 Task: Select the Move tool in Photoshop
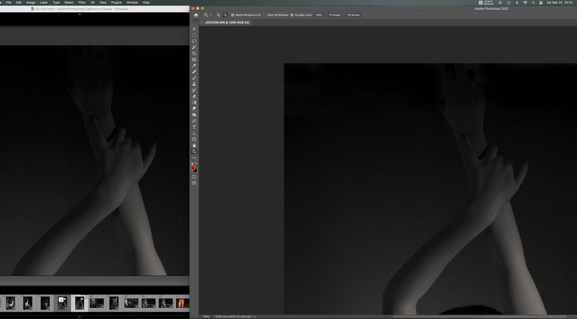[x=194, y=29]
